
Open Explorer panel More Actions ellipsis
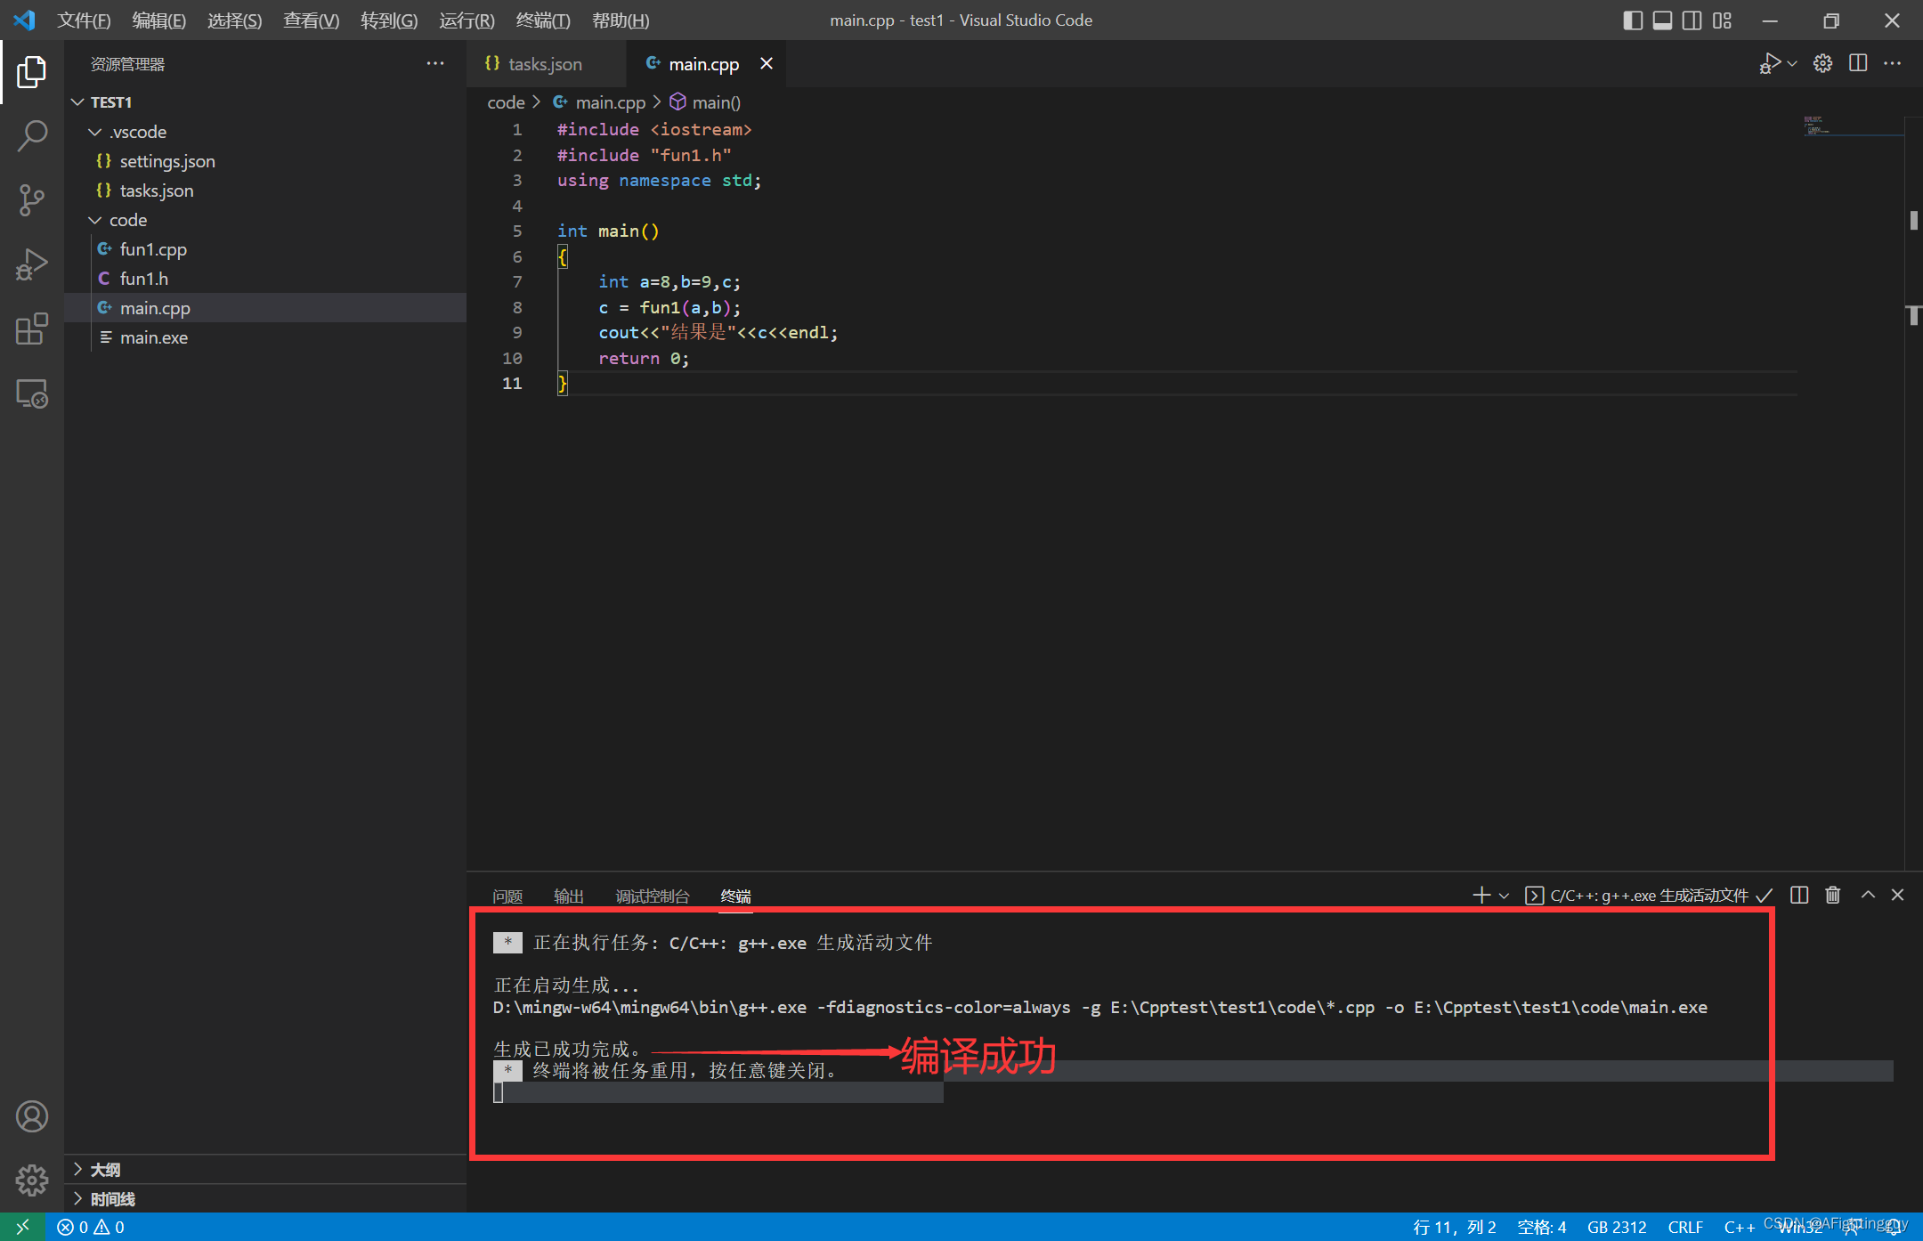pos(435,63)
